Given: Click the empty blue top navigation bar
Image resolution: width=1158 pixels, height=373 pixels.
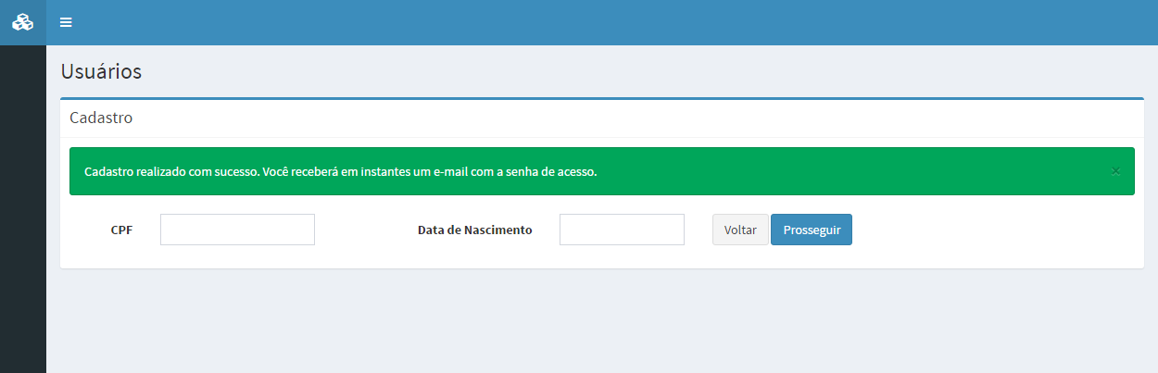Looking at the screenshot, I should point(602,22).
